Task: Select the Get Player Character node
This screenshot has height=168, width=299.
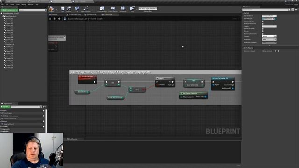Action: 193,95
